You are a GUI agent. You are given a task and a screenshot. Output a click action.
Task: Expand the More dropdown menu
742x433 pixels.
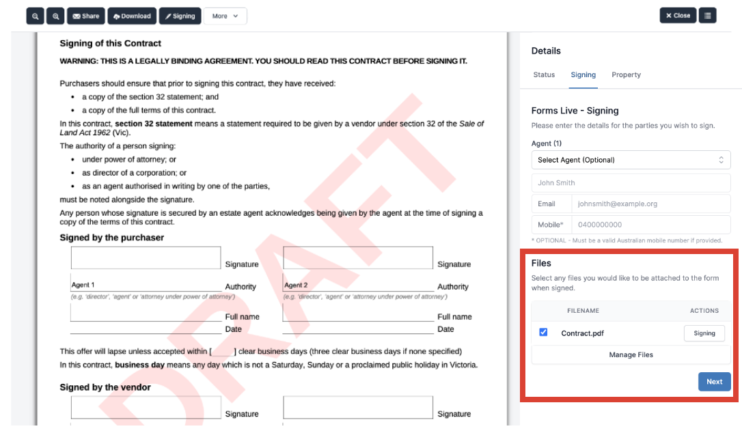coord(225,16)
